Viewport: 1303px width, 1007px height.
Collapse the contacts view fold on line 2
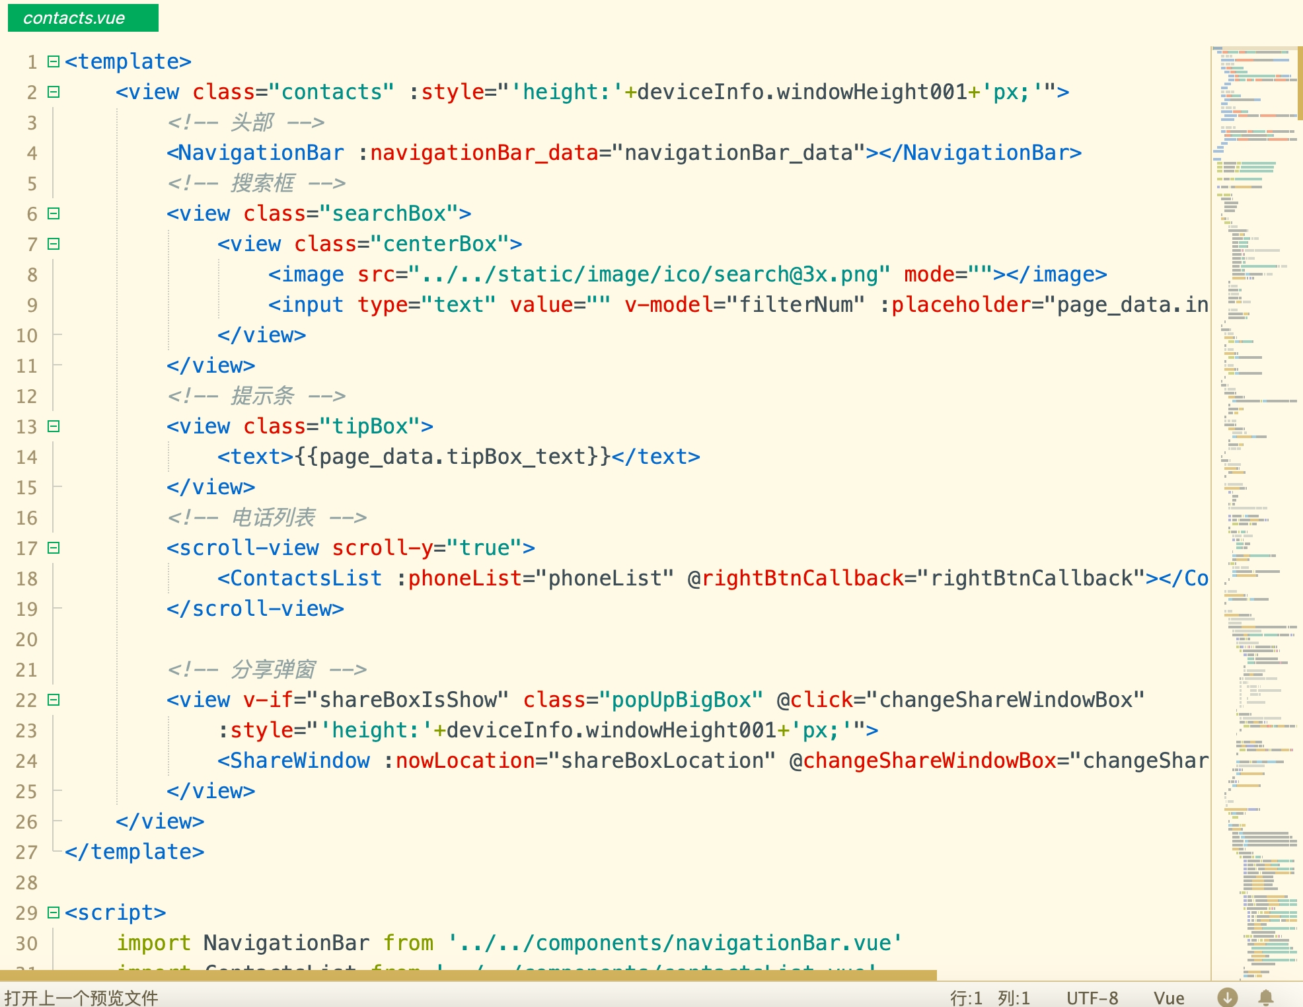(x=54, y=92)
